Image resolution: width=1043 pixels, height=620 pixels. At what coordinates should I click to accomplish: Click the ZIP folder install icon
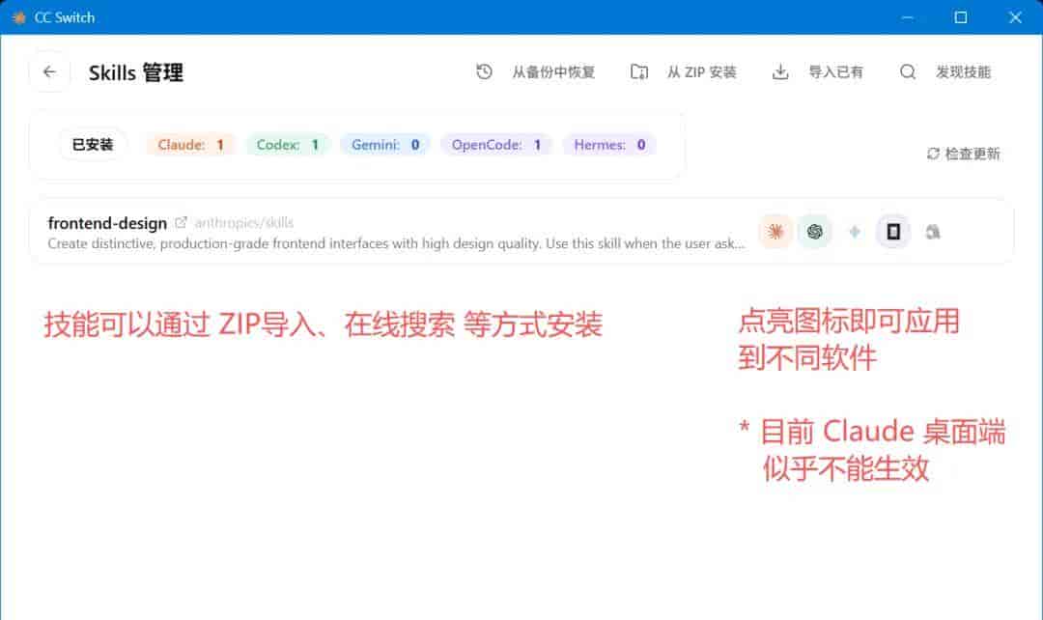[638, 71]
